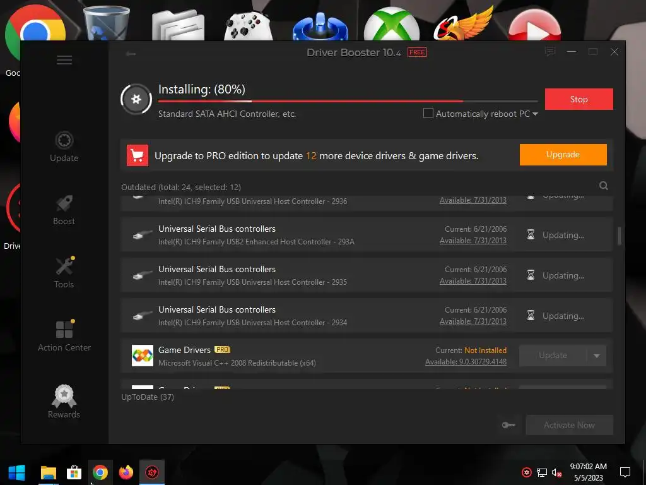646x485 pixels.
Task: Select USB icon for Host Controller 293A
Action: point(143,235)
